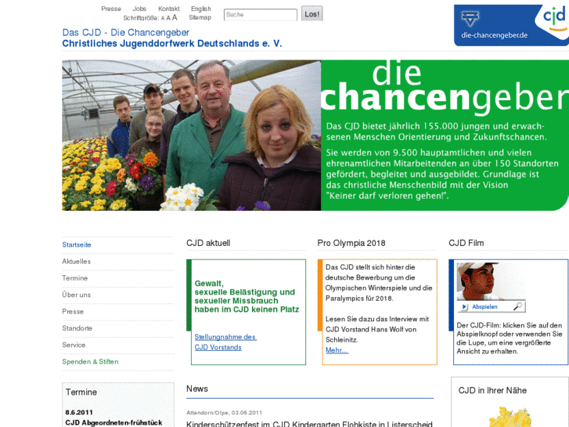Click the Christliches Jugenddorfwerk Deutschlands e. V. title

[171, 44]
